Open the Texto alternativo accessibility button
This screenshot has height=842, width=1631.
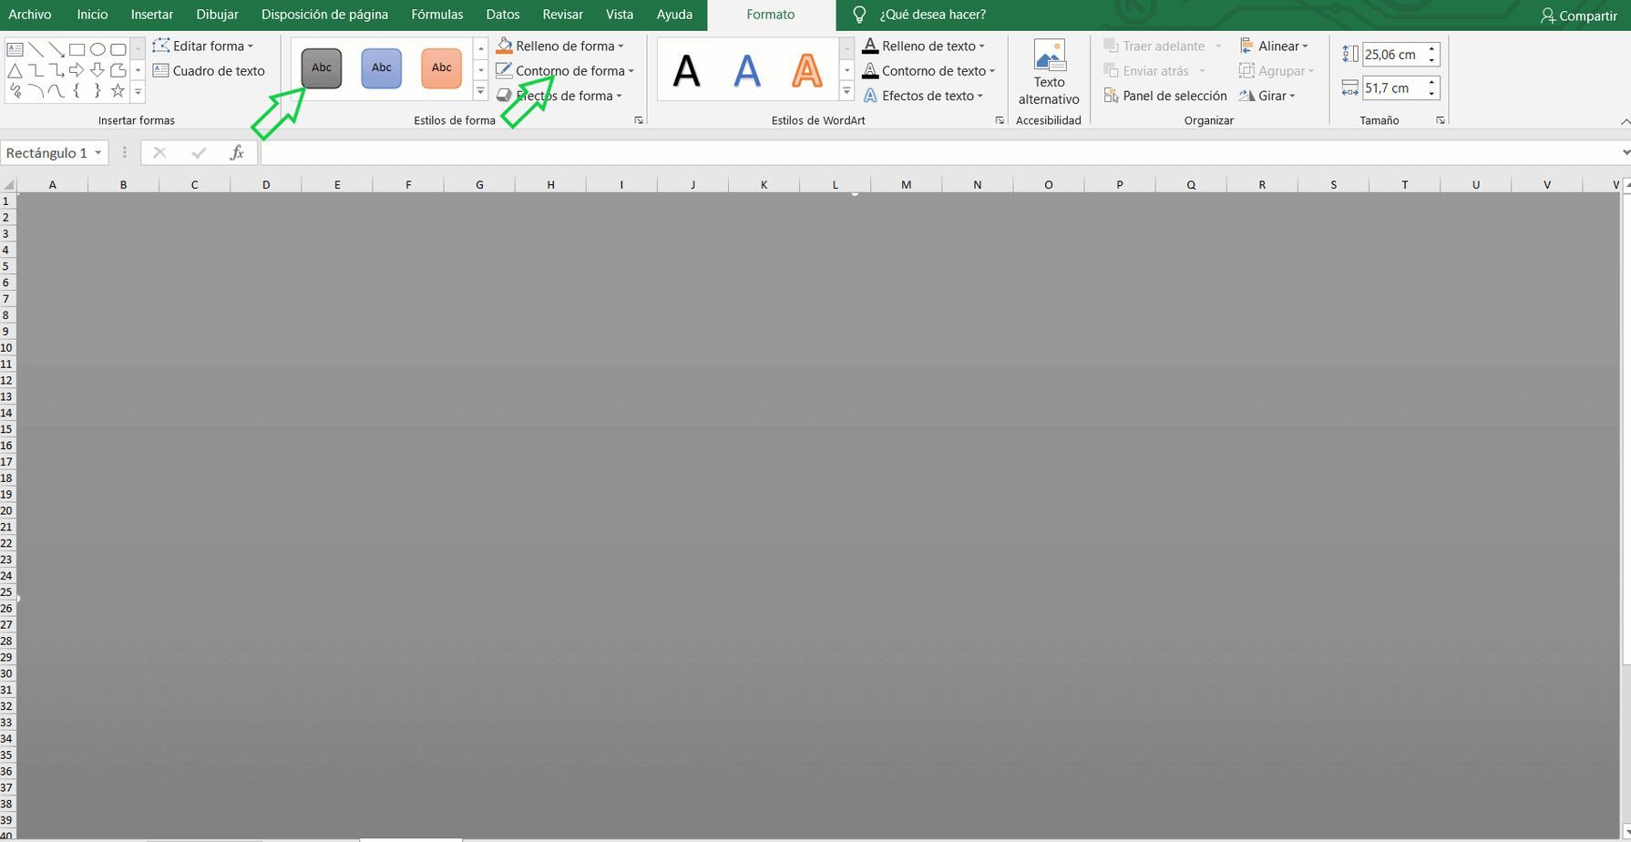(x=1049, y=73)
